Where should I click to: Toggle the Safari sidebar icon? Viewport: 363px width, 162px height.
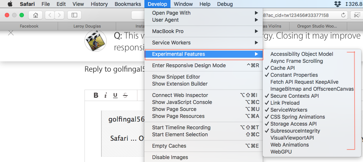tap(74, 15)
